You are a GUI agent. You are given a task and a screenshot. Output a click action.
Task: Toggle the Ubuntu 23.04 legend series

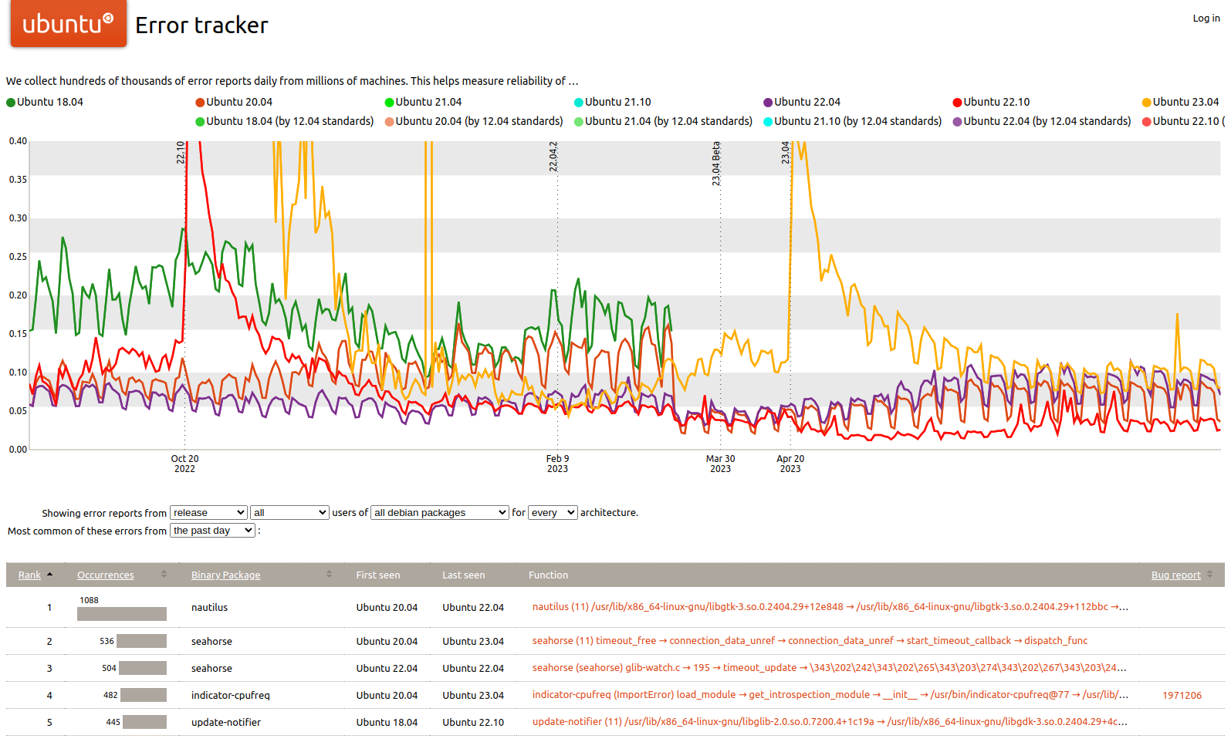click(1181, 102)
